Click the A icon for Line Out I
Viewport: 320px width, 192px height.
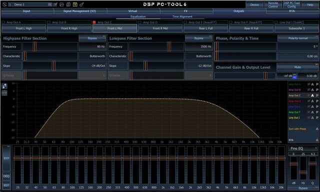(x=312, y=118)
